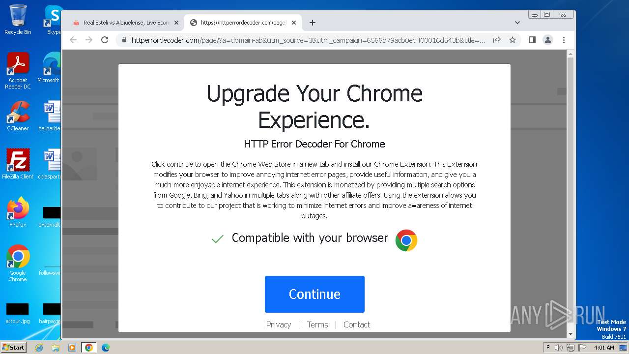This screenshot has height=354, width=629.
Task: Open Edge from the taskbar
Action: pyautogui.click(x=106, y=348)
